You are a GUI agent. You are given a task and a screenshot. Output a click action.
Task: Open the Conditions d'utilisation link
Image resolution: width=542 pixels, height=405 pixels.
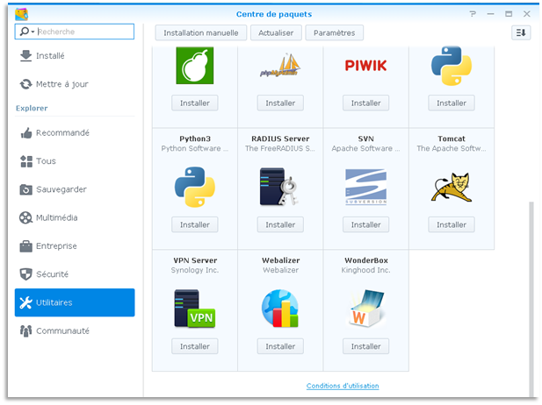pyautogui.click(x=343, y=386)
